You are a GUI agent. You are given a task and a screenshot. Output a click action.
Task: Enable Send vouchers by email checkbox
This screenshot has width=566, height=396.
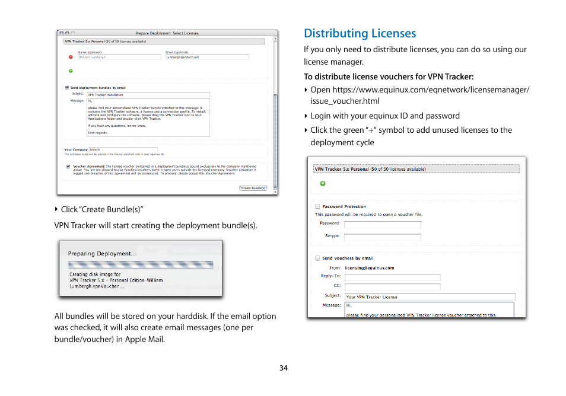(317, 258)
